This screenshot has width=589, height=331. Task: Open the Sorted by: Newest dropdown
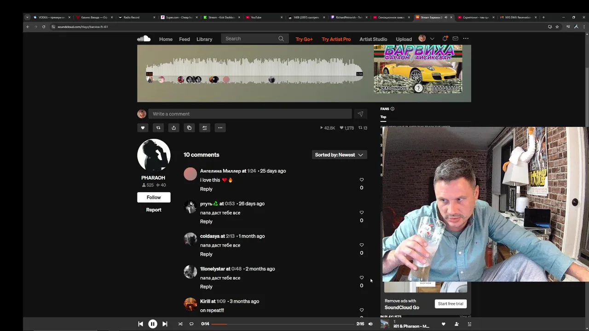(x=339, y=155)
